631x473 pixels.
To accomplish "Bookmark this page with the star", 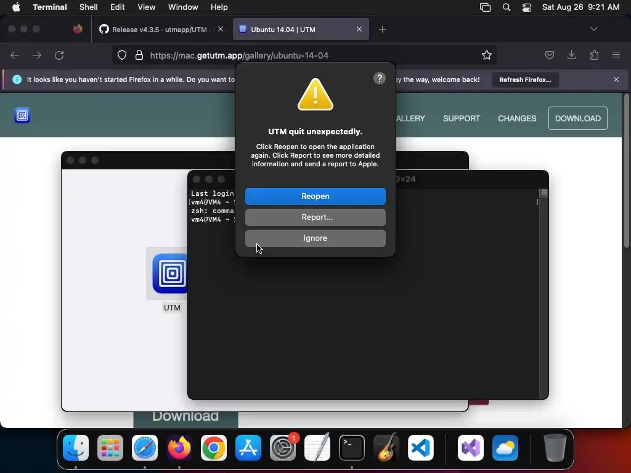I will (x=487, y=55).
